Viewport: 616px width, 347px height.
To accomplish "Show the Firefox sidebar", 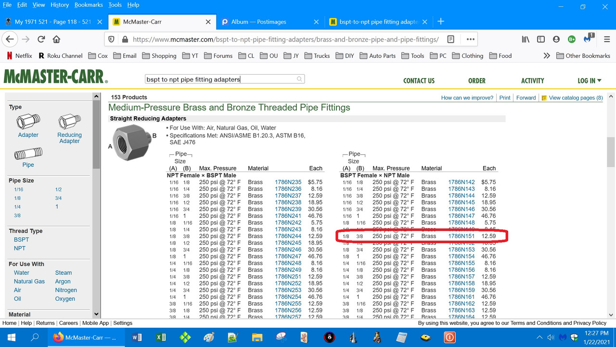I will coord(541,39).
